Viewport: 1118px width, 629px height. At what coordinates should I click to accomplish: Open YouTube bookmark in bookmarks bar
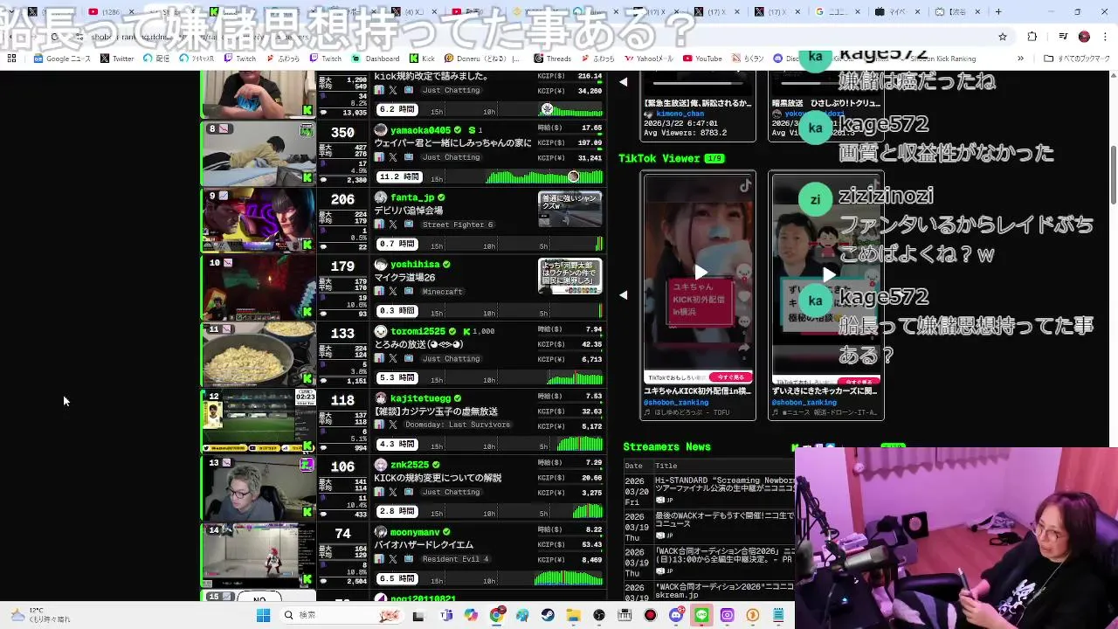pos(702,59)
